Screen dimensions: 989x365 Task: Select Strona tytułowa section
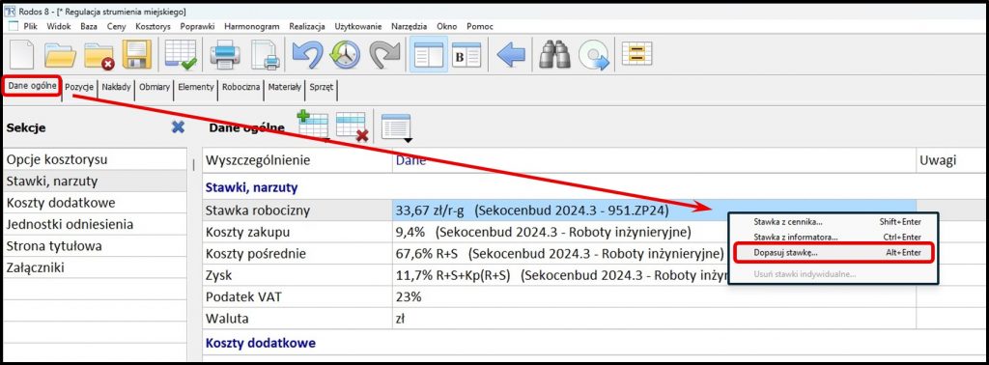(95, 246)
